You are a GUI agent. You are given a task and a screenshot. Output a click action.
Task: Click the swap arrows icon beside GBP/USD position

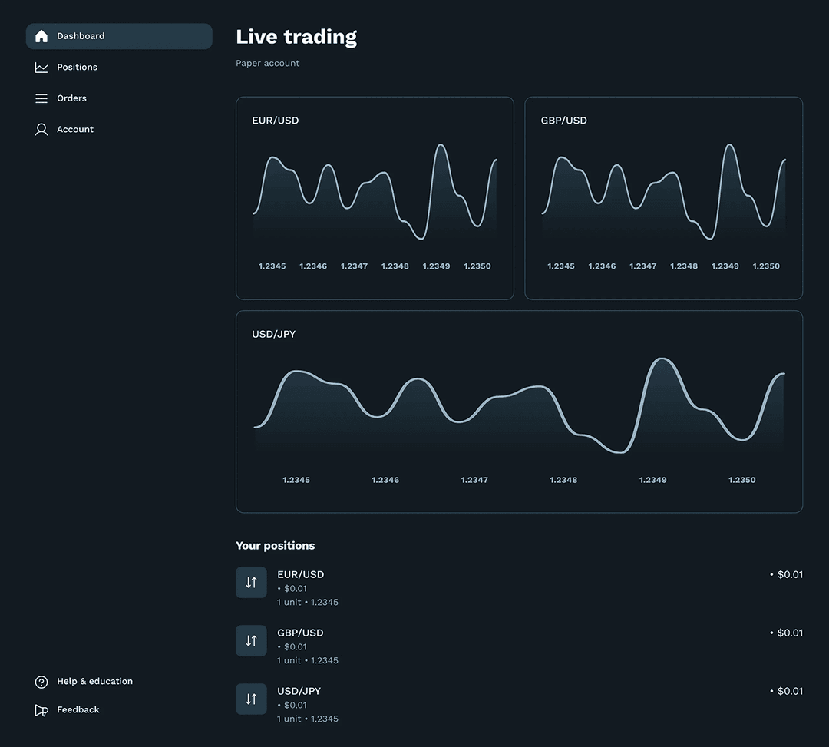251,640
